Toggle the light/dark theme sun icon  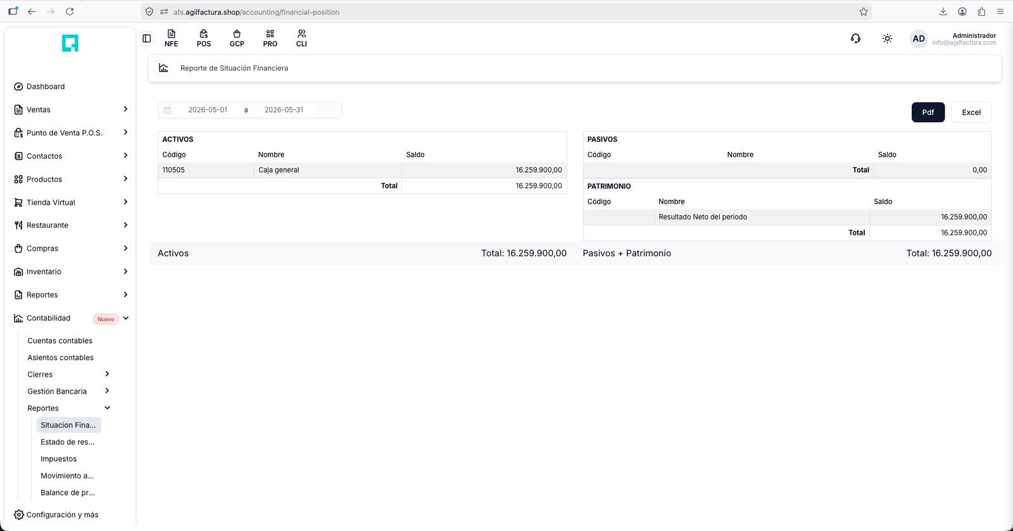pyautogui.click(x=888, y=39)
